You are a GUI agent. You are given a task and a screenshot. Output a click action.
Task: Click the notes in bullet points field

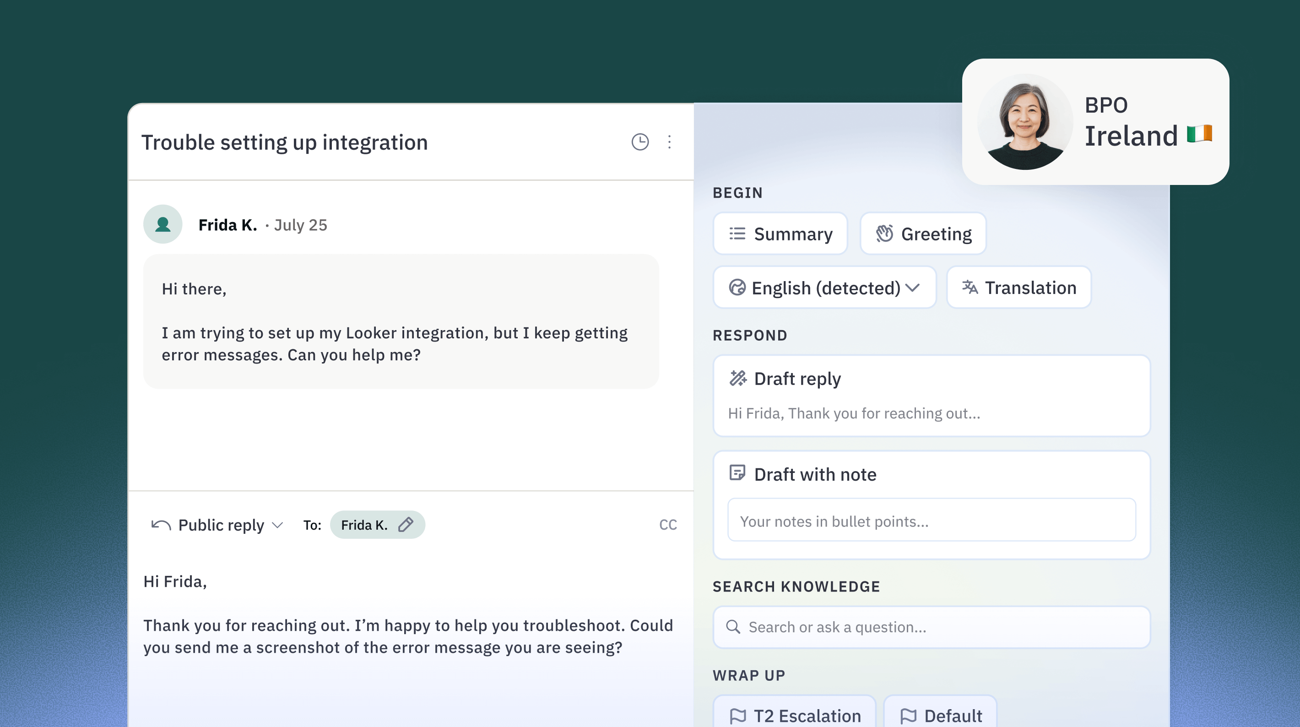(931, 521)
